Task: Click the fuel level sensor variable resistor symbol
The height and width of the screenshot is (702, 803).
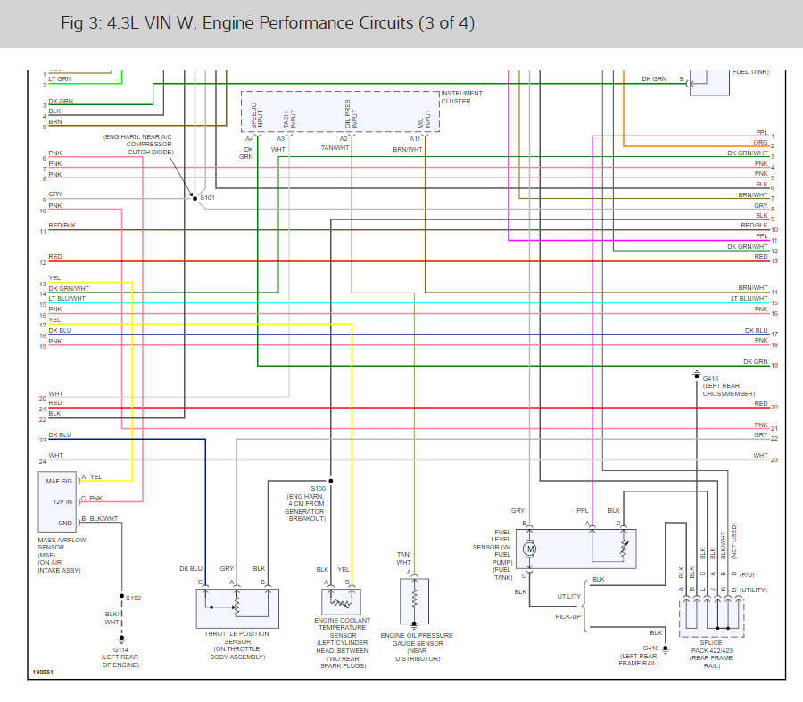Action: (x=624, y=547)
